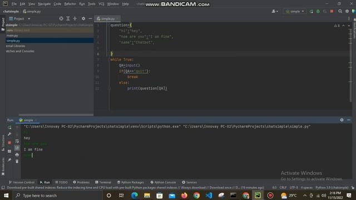This screenshot has height=200, width=356.
Task: Select simple.py in project tree
Action: pos(13,41)
